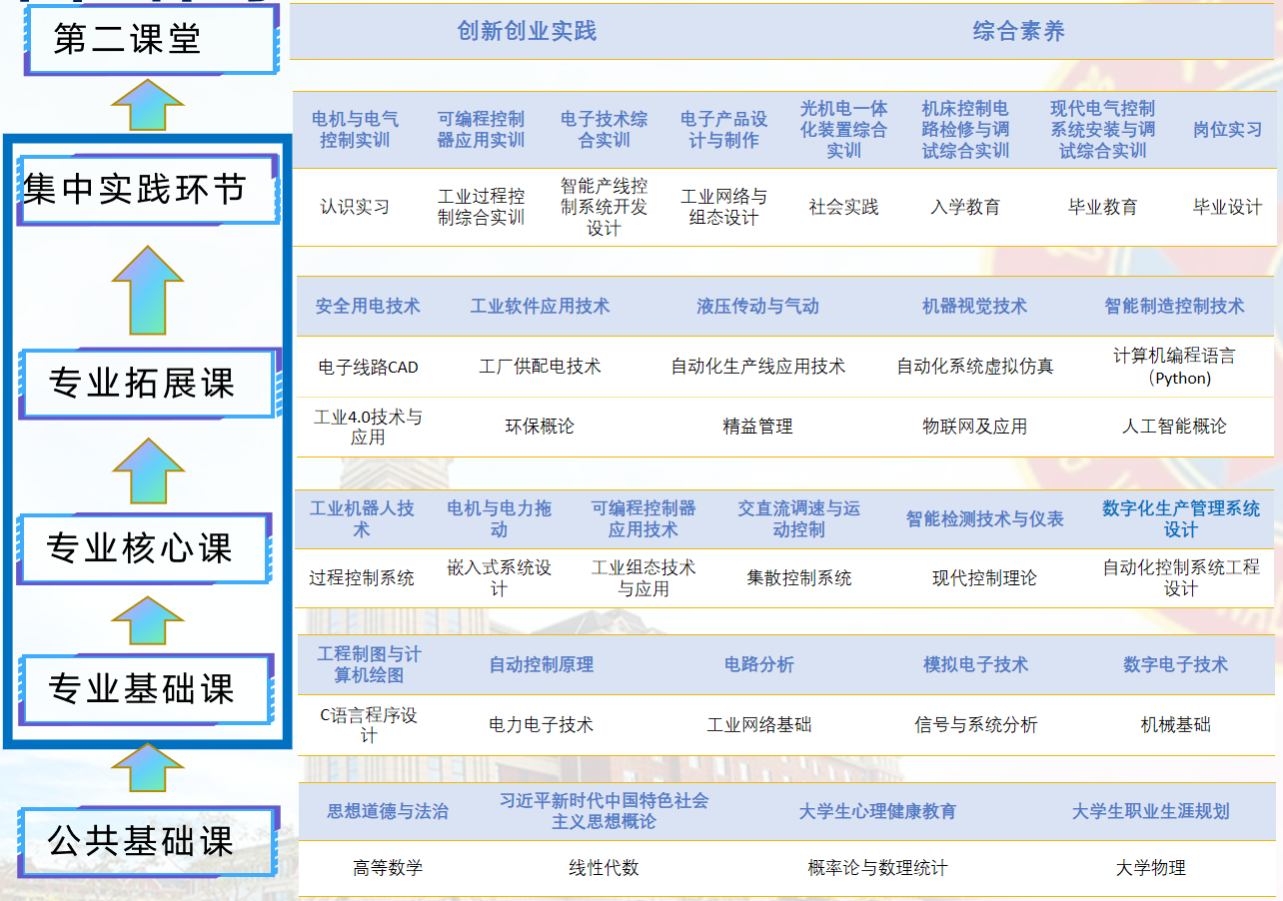Click the 创新创业实践 header
Screen dimensions: 1283x901
pyautogui.click(x=527, y=31)
